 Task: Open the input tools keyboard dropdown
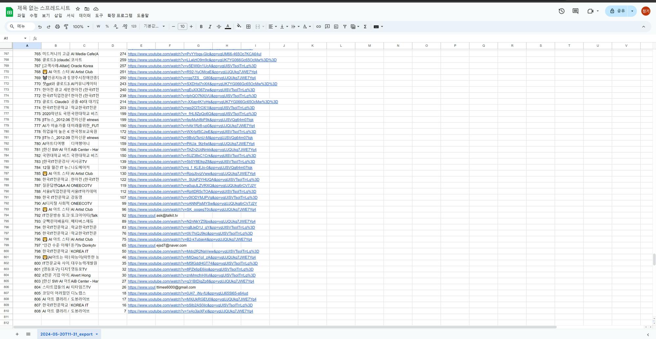(378, 27)
